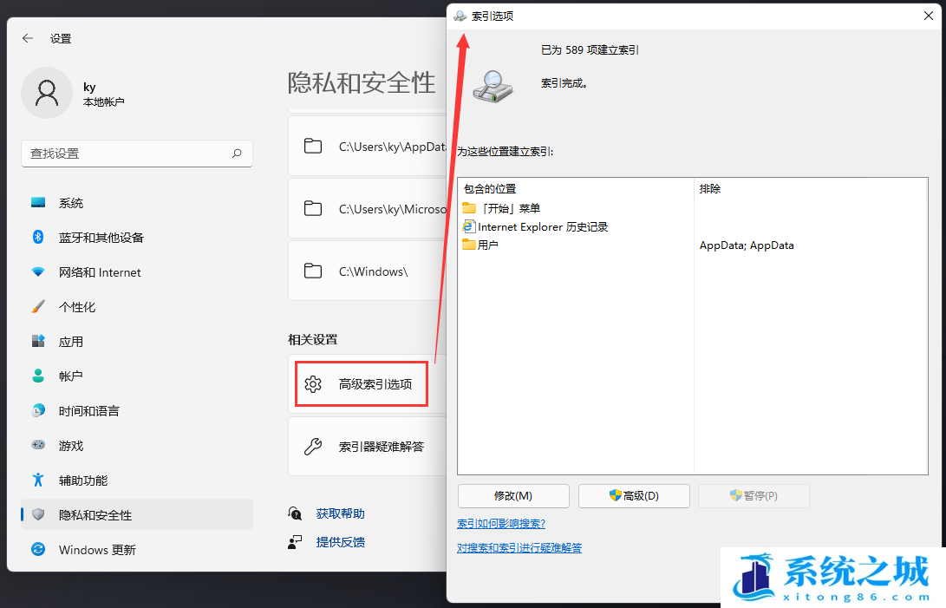Viewport: 946px width, 608px height.
Task: Open 高级索引选项 in related settings
Action: 367,384
